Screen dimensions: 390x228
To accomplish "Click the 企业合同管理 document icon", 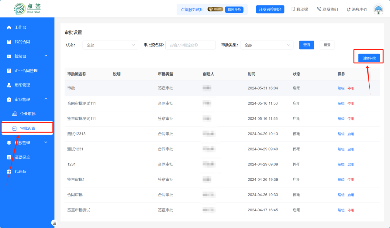I will (9, 71).
